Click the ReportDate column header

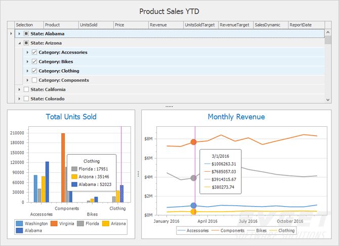(306, 25)
